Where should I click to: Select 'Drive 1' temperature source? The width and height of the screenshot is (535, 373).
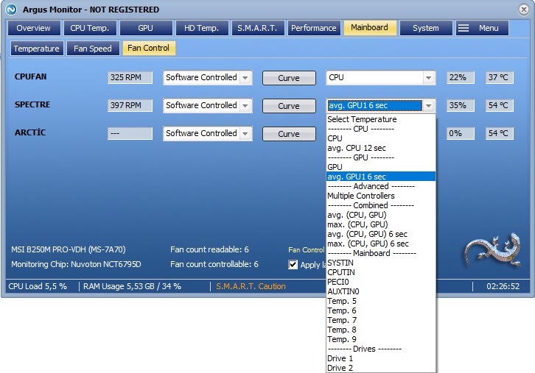point(381,358)
